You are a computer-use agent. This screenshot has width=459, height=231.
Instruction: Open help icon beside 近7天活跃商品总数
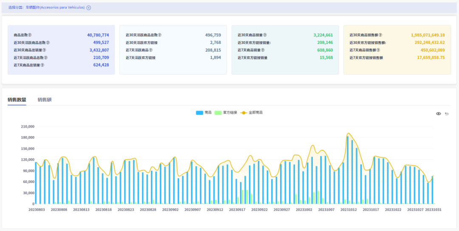[46, 58]
